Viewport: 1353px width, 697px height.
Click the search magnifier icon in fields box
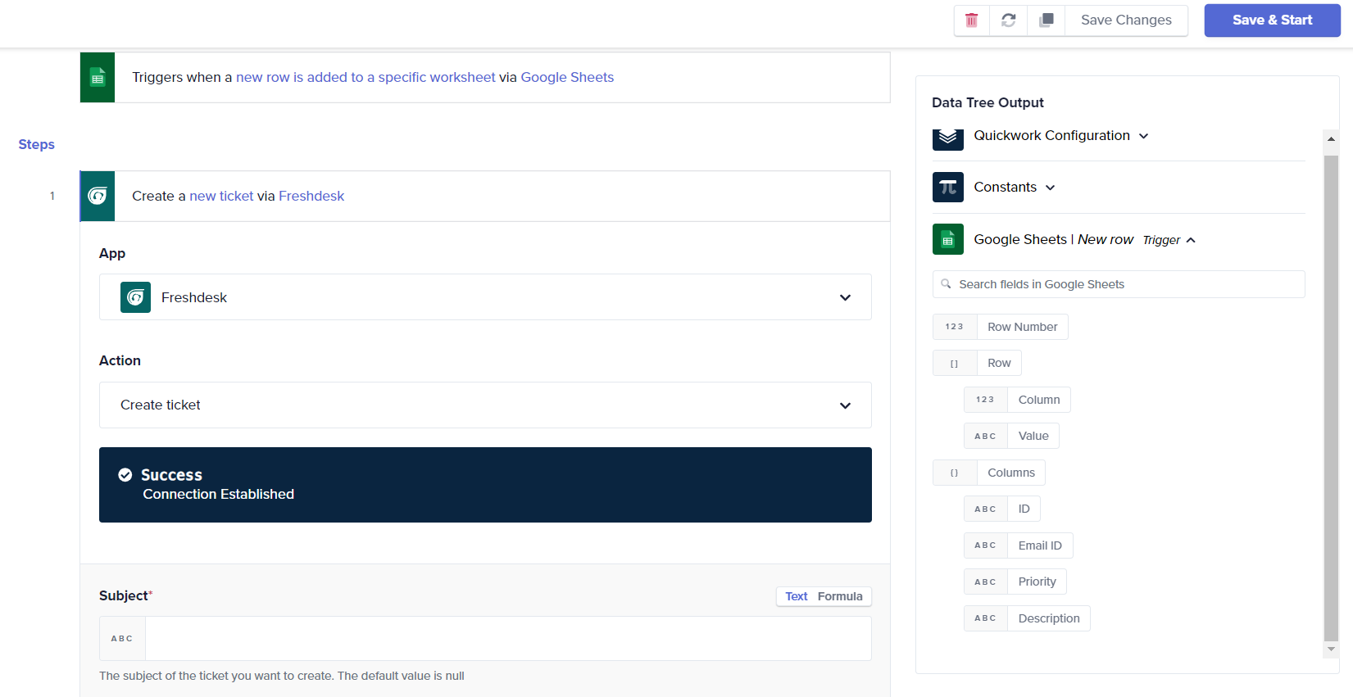point(946,284)
